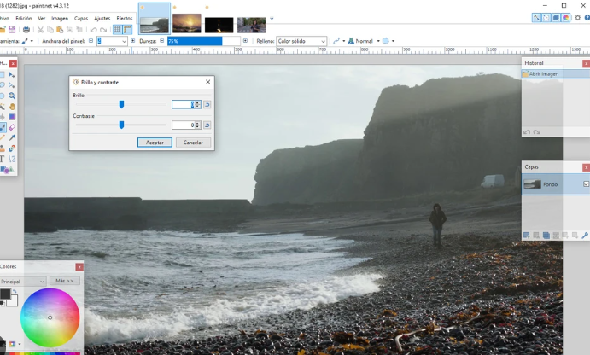The image size is (590, 355).
Task: Open the Capas menu
Action: coord(81,18)
